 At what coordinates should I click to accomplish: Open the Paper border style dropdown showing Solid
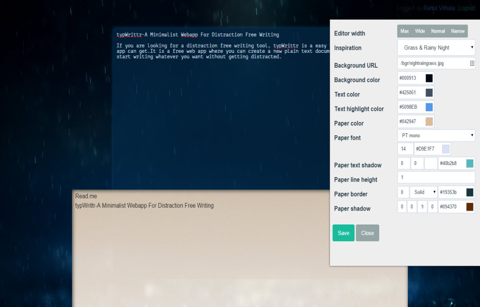click(424, 192)
